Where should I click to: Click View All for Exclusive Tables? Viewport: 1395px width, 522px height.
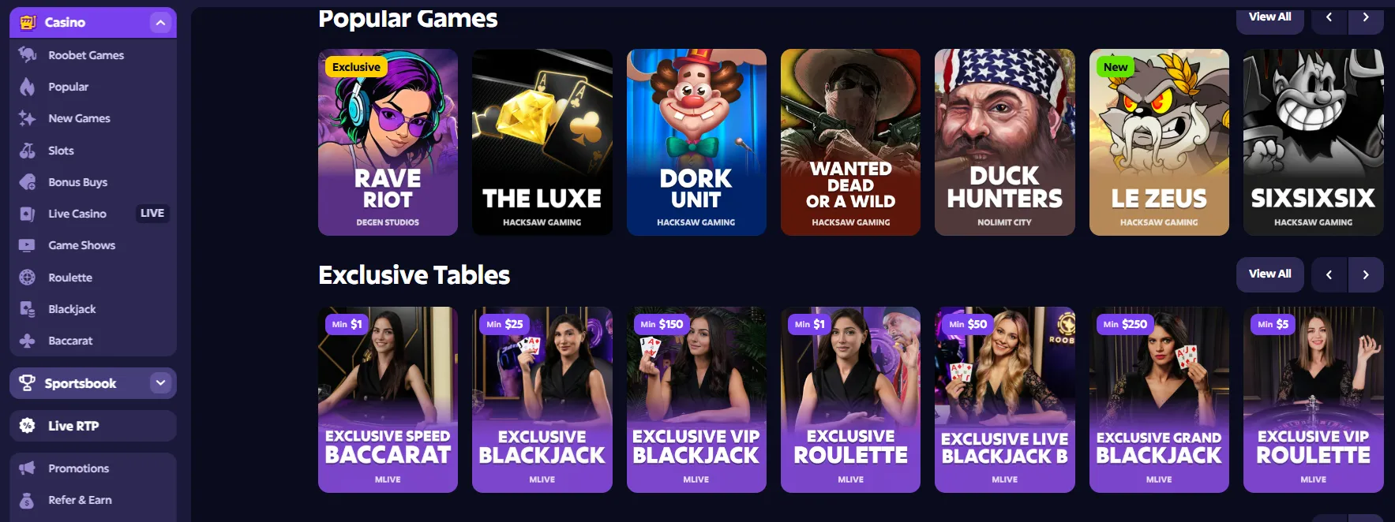(x=1269, y=274)
